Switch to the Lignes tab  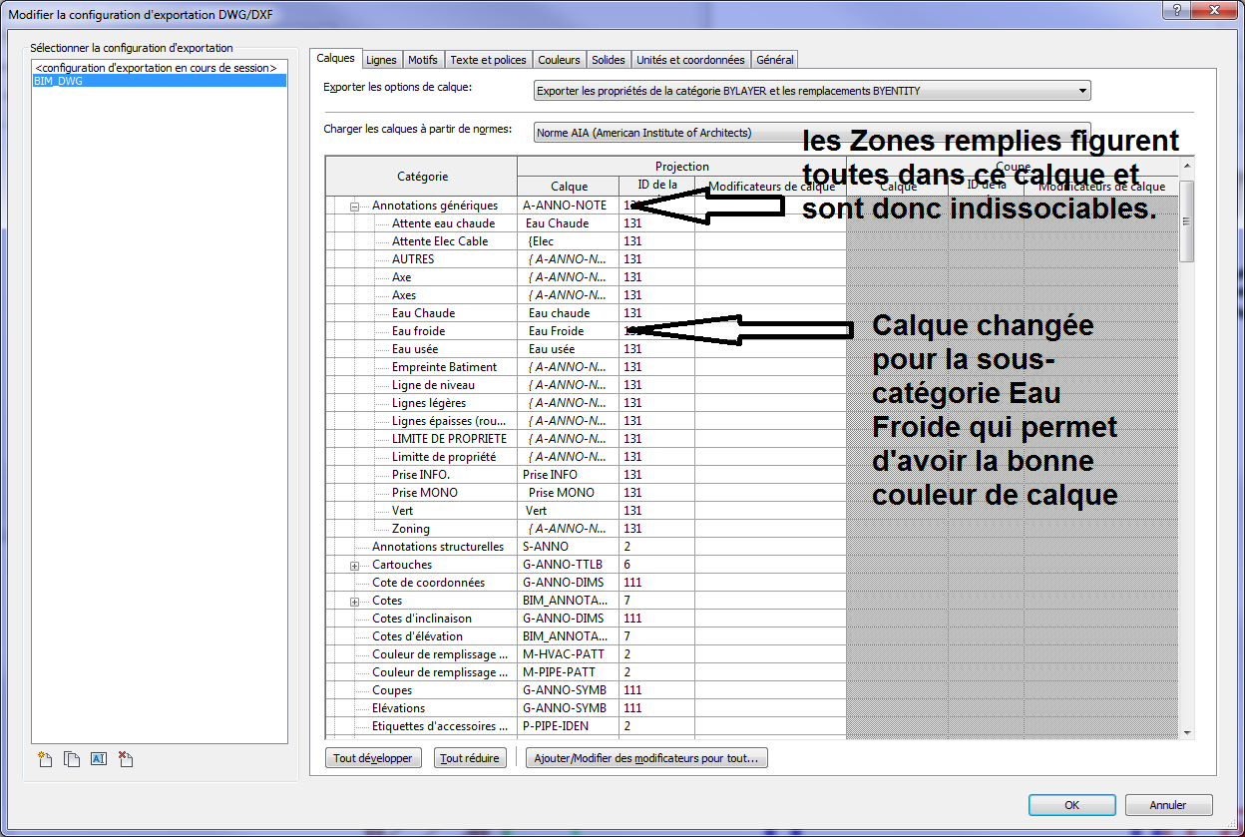point(381,60)
